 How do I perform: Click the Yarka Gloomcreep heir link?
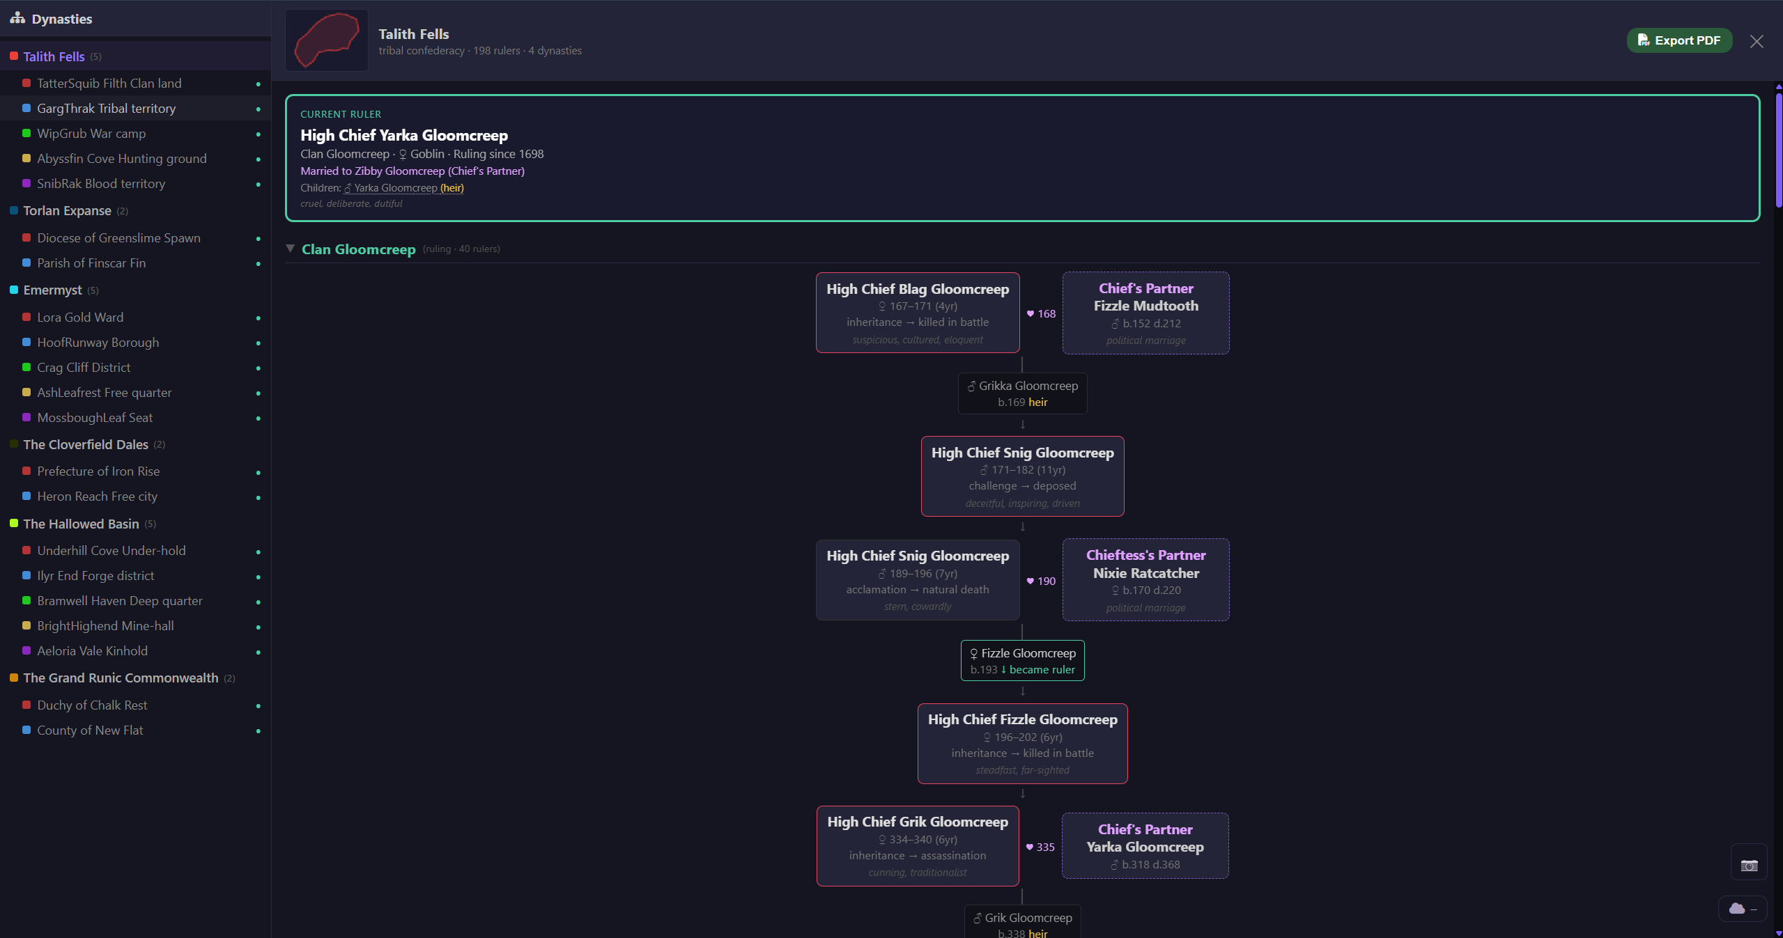(x=403, y=187)
